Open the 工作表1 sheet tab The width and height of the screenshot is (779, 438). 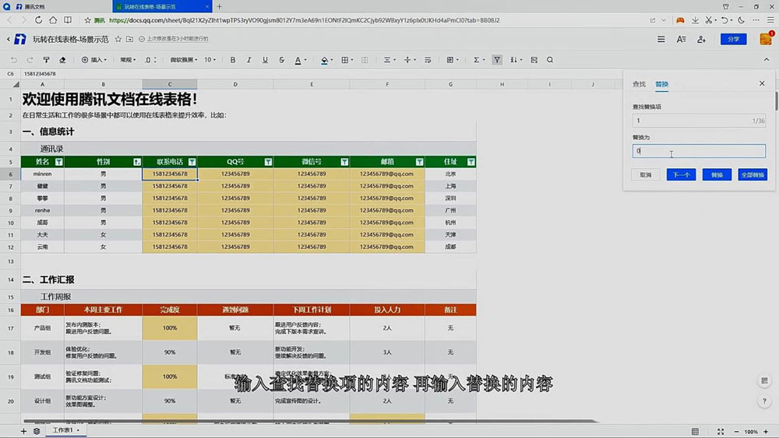65,430
